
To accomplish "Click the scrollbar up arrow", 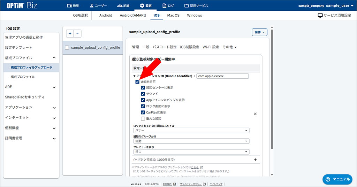I will (x=272, y=28).
